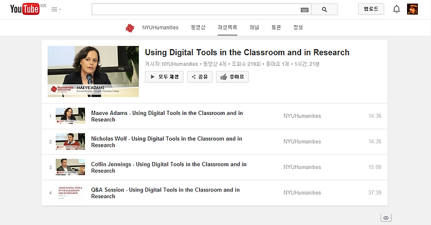Image resolution: width=431 pixels, height=225 pixels.
Task: Click the playlist title heading
Action: coord(247,52)
